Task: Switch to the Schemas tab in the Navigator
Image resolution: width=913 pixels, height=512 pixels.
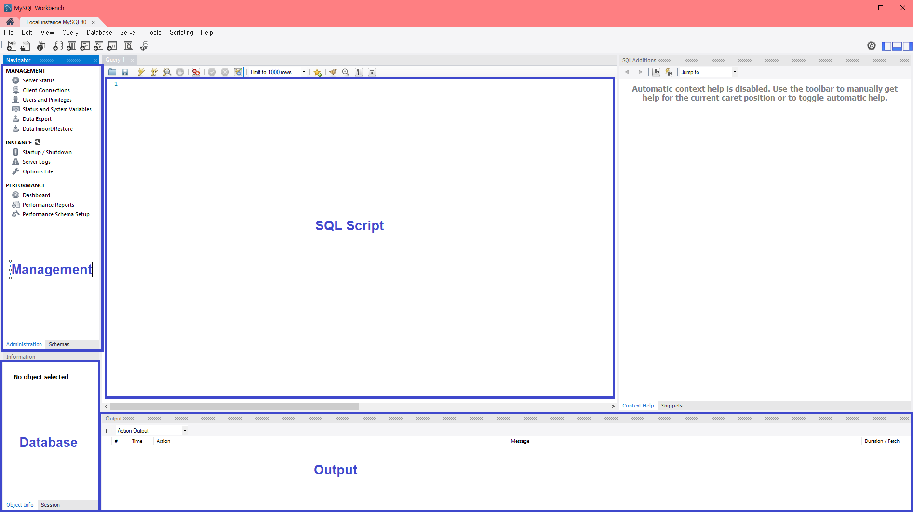Action: point(59,344)
